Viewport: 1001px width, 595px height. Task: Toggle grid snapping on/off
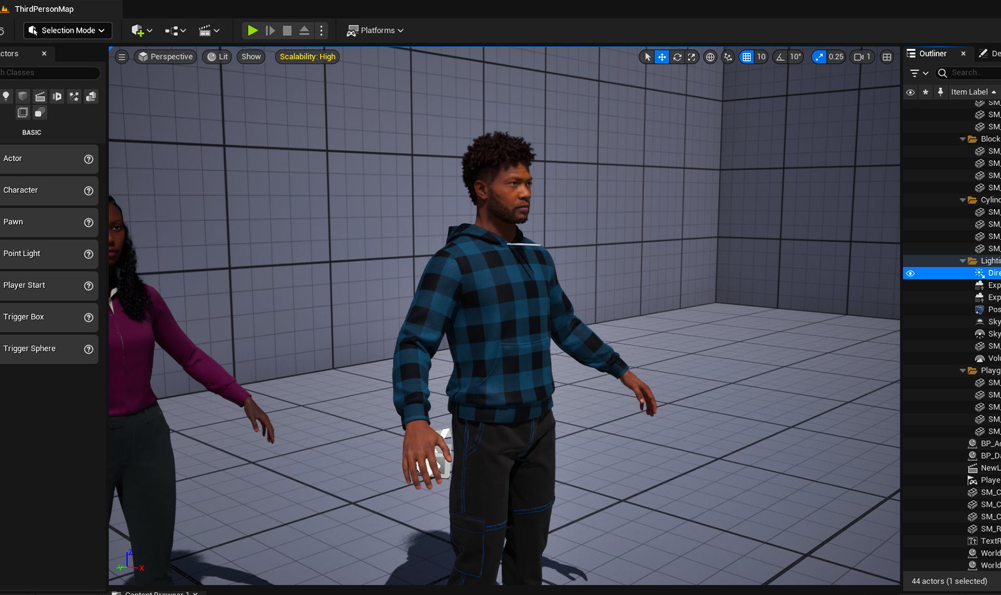coord(746,57)
